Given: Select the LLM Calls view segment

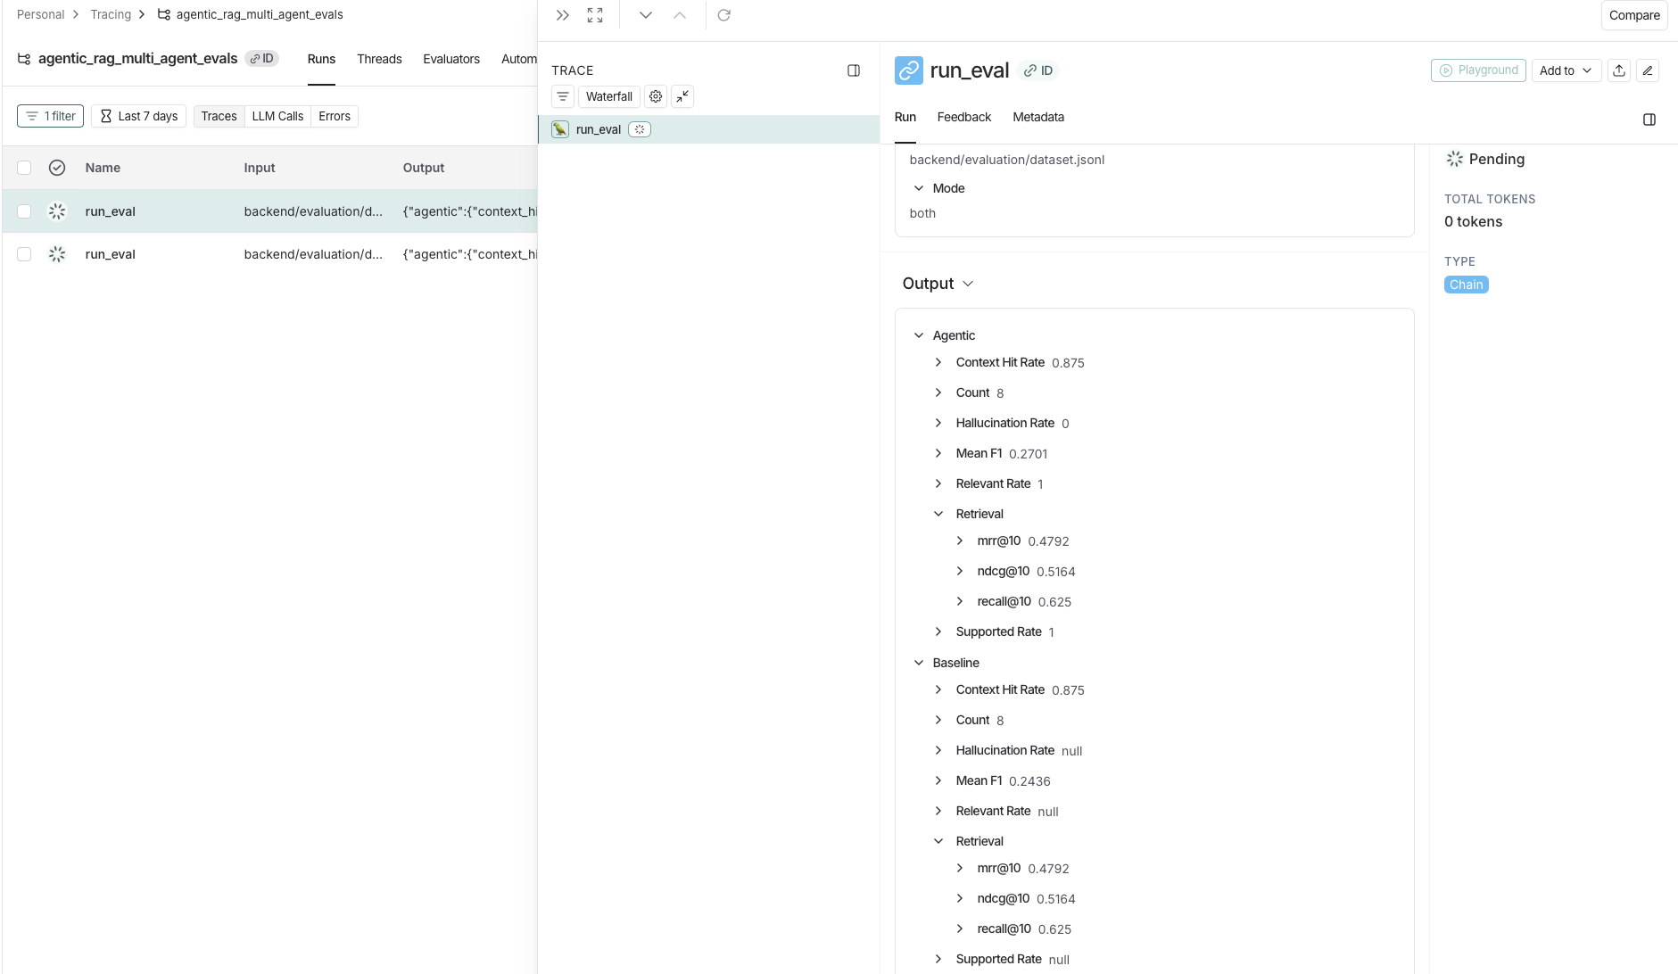Looking at the screenshot, I should [277, 116].
